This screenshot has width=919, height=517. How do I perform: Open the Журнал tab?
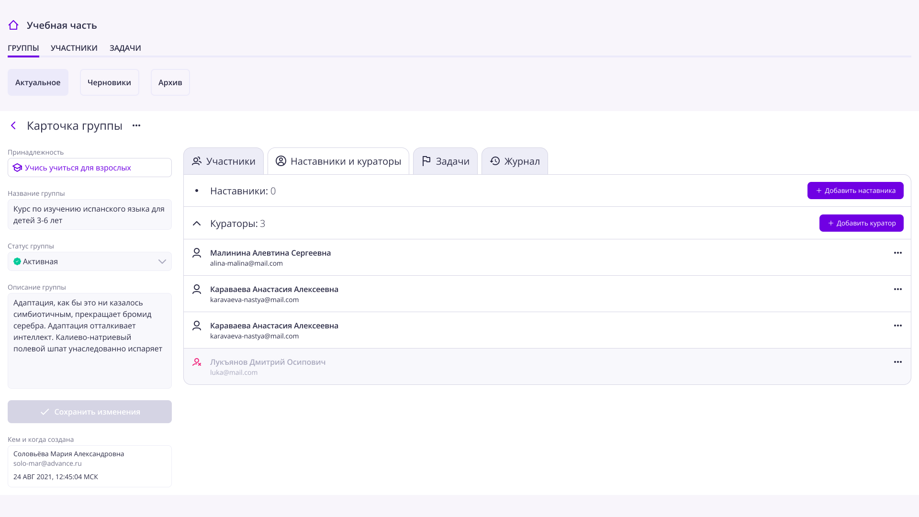(515, 161)
